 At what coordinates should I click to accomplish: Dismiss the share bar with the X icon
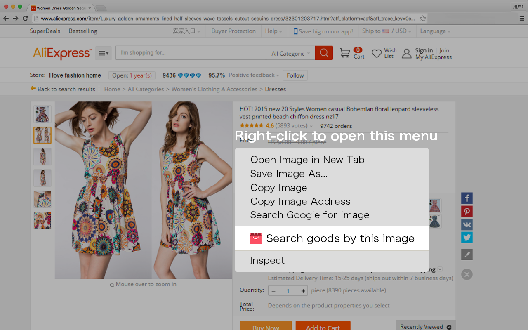[467, 274]
